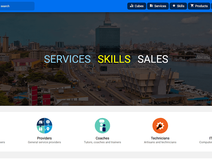This screenshot has height=159, width=212.
Task: Click the Cubes bar-chart icon
Action: click(131, 6)
